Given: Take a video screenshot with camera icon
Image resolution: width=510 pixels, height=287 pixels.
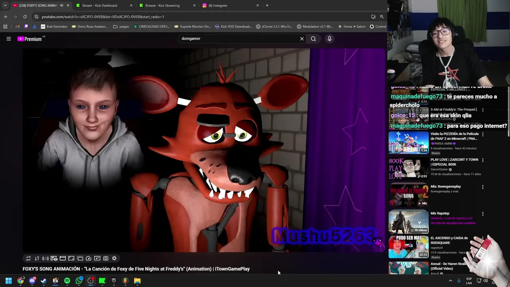Looking at the screenshot, I should (x=106, y=258).
